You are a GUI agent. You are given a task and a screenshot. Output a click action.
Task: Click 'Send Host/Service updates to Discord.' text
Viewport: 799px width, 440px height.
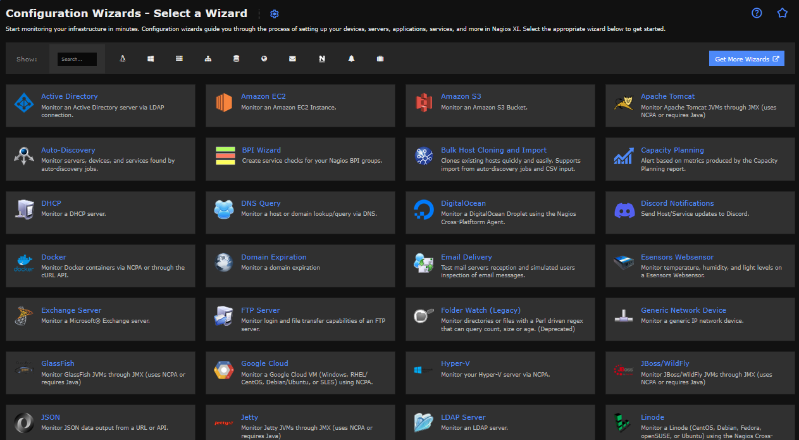(695, 214)
